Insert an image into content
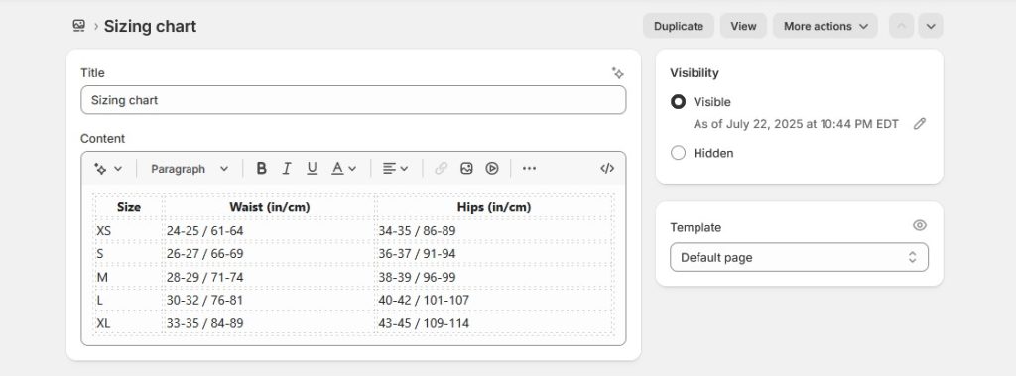 [x=466, y=169]
